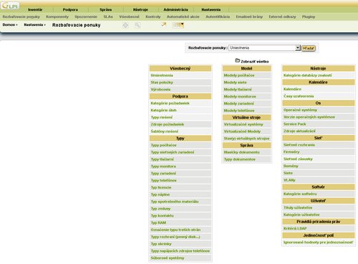Open Kategórie požiadaviek link
358x264 pixels.
point(170,103)
